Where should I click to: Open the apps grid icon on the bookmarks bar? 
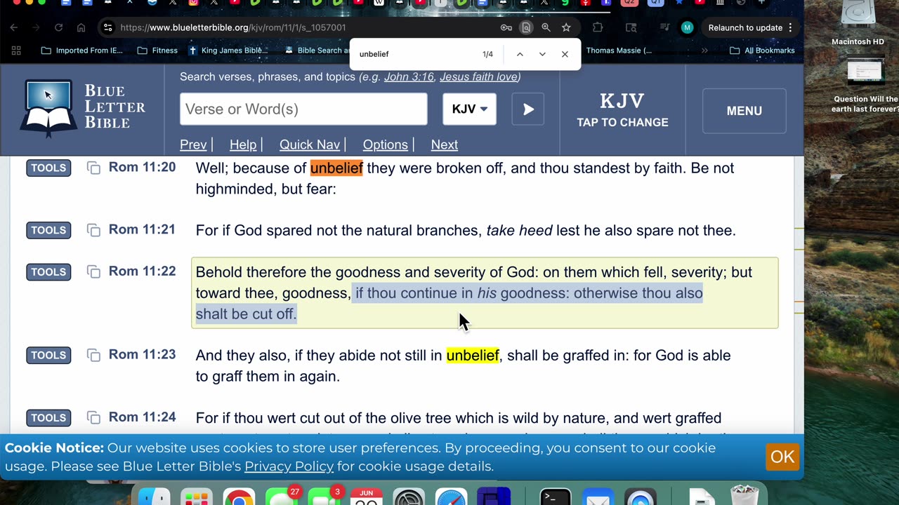tap(16, 50)
